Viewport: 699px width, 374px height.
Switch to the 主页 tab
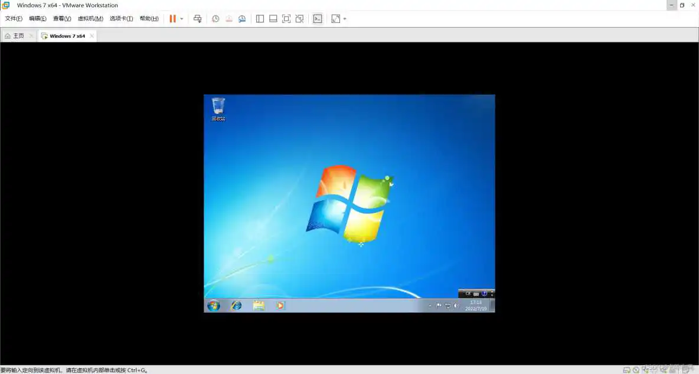point(17,35)
